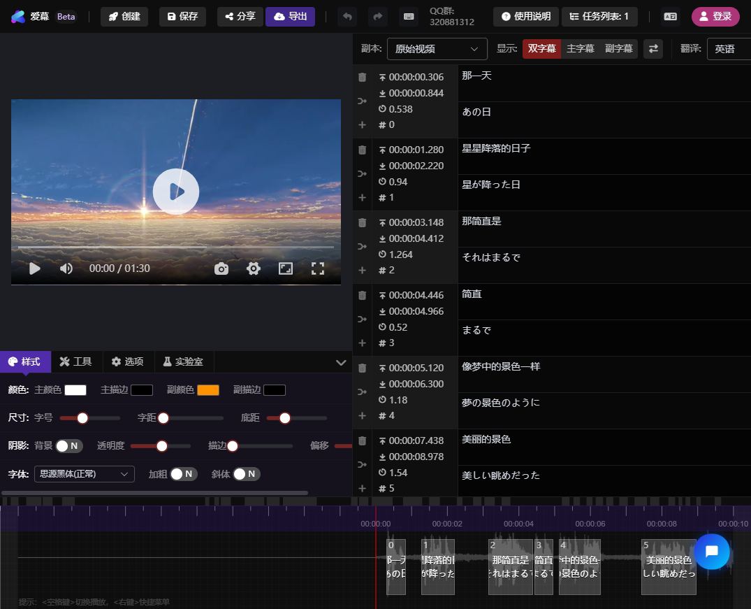Click the 透明度 opacity slider
This screenshot has width=751, height=609.
coord(161,447)
